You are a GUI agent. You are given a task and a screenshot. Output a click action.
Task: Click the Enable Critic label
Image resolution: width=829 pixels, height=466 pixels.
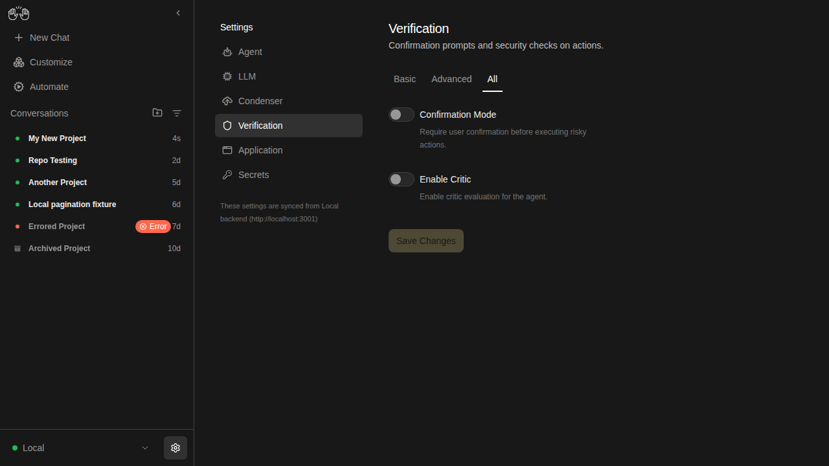[x=446, y=179]
